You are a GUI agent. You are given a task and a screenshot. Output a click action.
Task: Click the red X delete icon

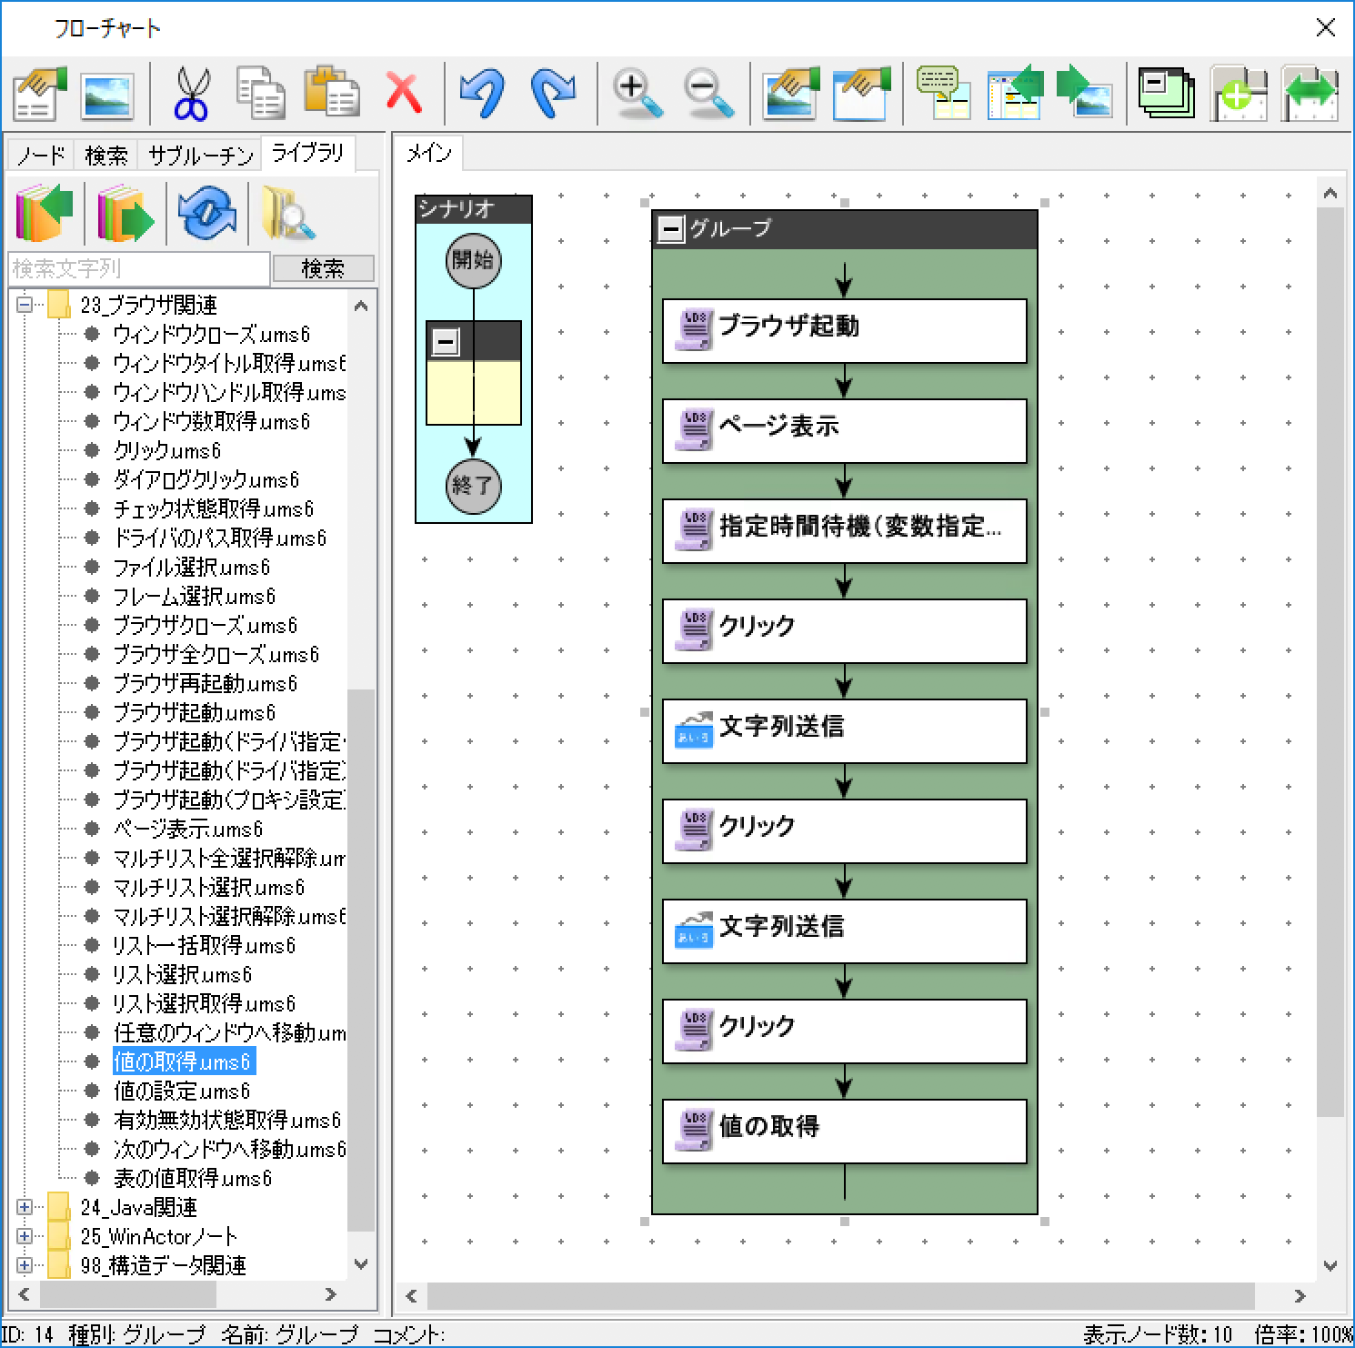click(x=403, y=93)
